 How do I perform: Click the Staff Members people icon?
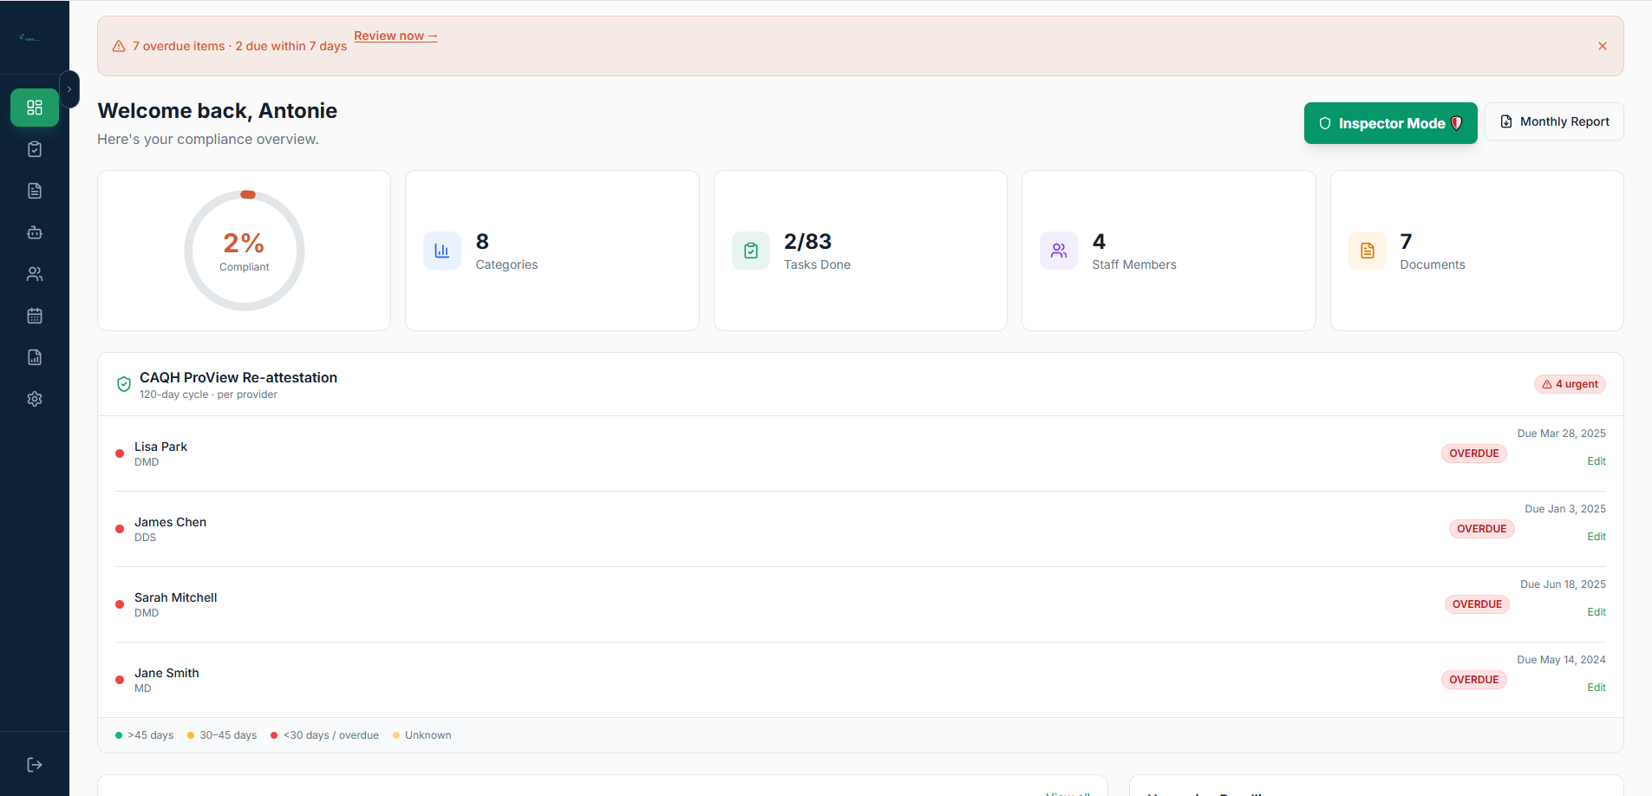point(1059,251)
